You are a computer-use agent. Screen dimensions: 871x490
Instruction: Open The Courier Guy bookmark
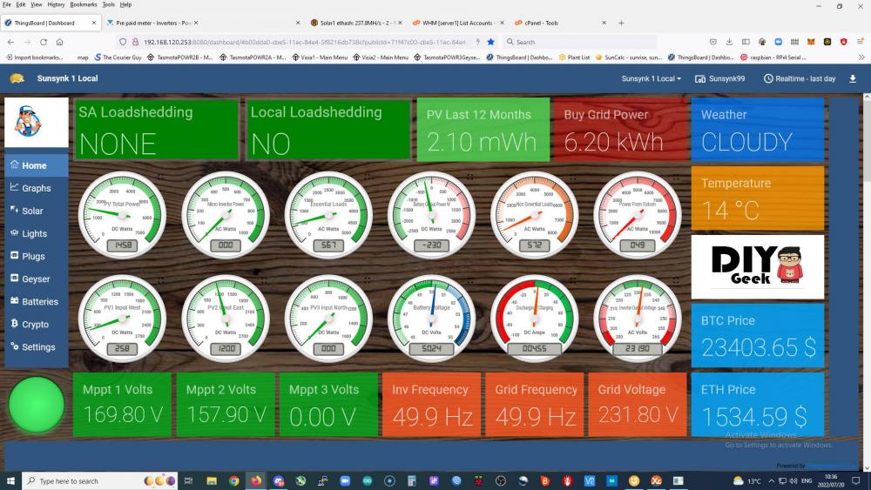118,57
